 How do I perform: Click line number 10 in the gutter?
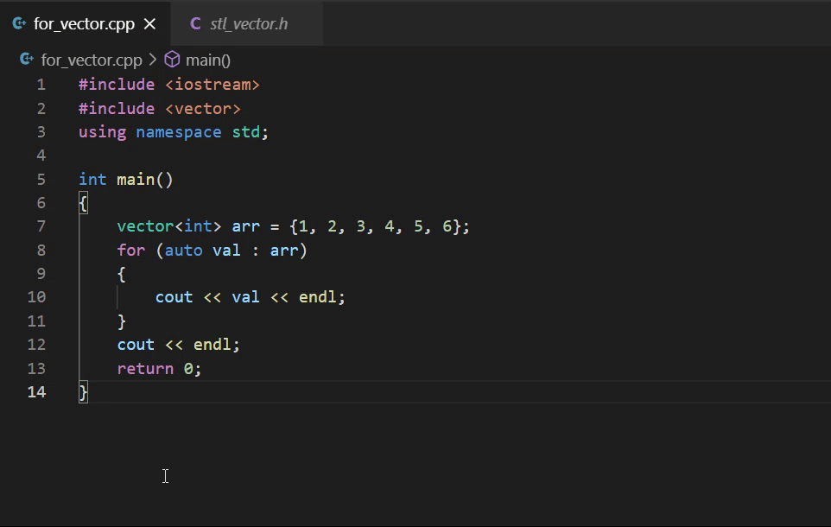tap(36, 297)
